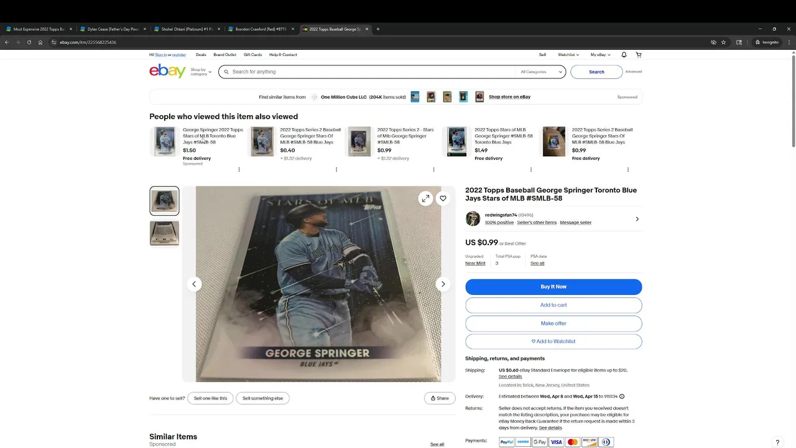Viewport: 796px width, 448px height.
Task: Show previous card image
Action: pyautogui.click(x=194, y=284)
